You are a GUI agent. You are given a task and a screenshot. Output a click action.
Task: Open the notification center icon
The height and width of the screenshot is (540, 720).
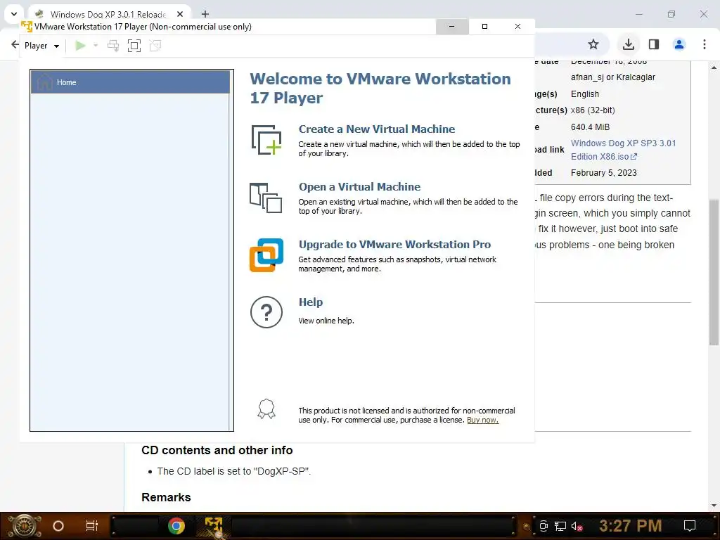coord(690,526)
